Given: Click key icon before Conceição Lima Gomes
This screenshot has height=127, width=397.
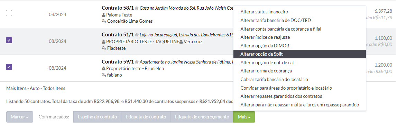Looking at the screenshot, I should 104,21.
